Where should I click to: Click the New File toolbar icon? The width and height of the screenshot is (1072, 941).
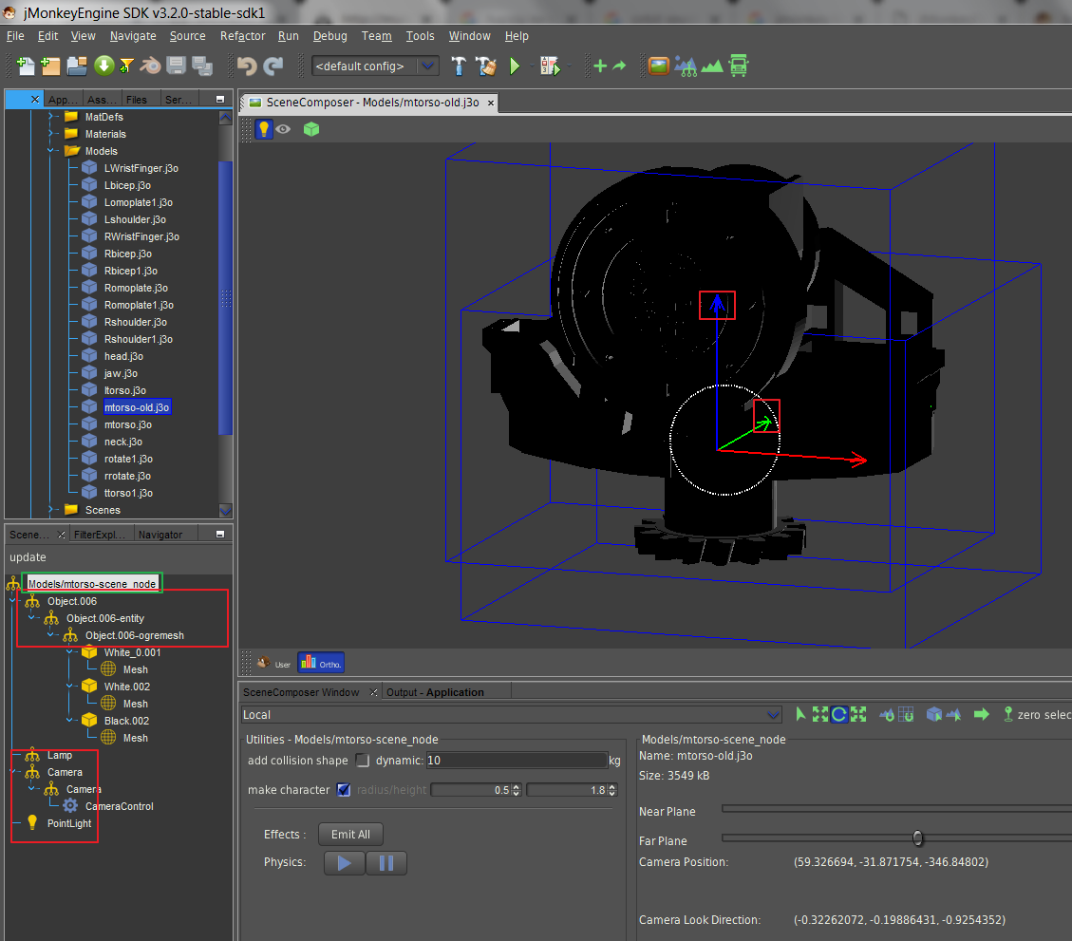(26, 66)
